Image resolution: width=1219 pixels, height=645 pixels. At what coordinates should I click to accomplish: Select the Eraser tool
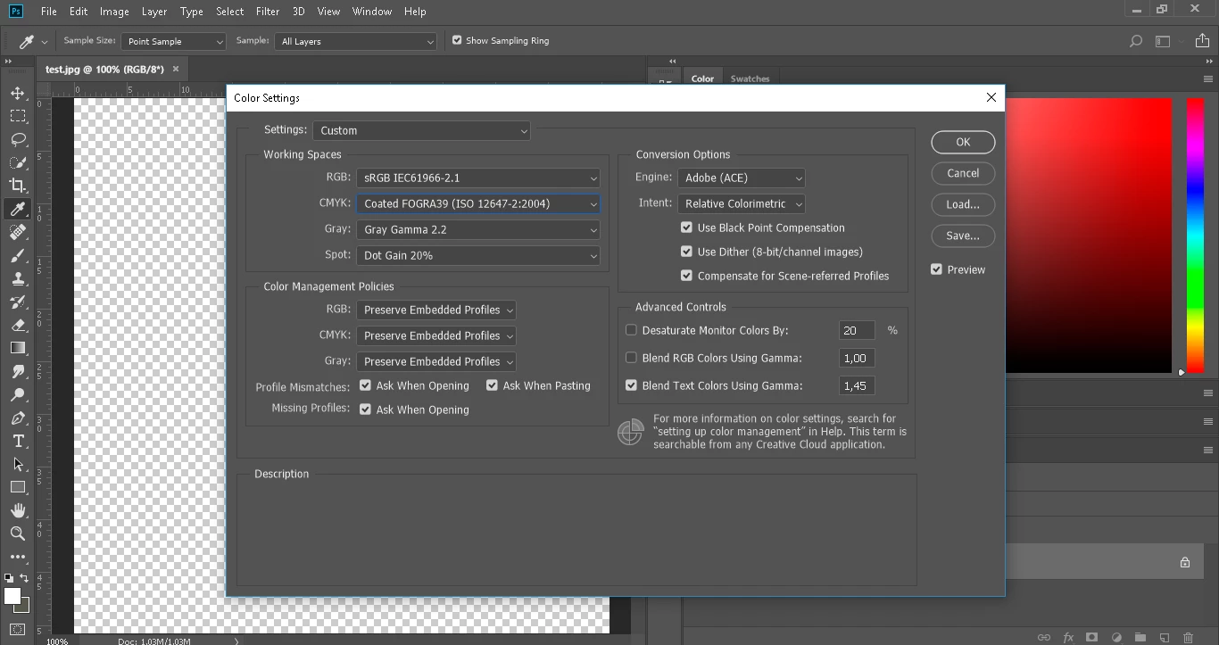[x=18, y=325]
